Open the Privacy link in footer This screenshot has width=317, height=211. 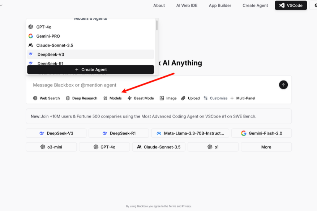[186, 206]
